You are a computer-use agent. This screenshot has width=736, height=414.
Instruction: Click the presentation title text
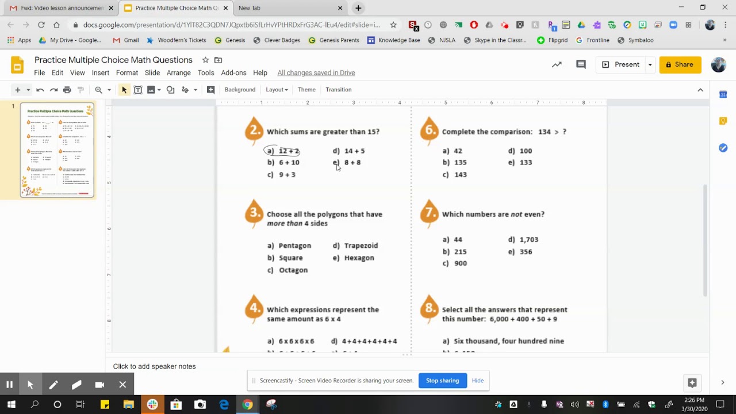point(113,60)
